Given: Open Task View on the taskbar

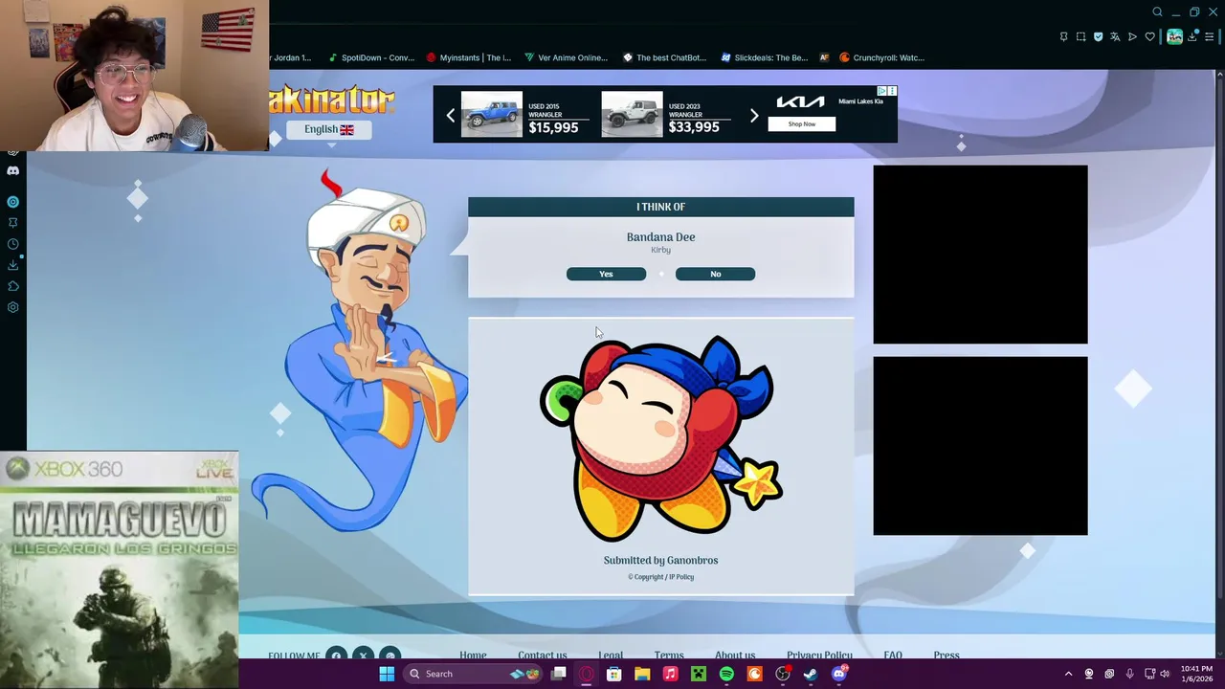Looking at the screenshot, I should [558, 674].
